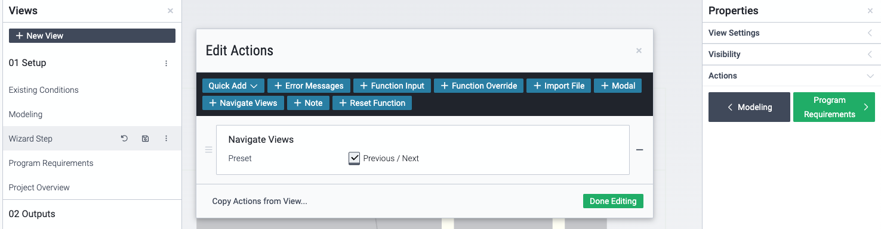Expand the View Settings section
Viewport: 881px width, 229px height.
click(x=791, y=33)
